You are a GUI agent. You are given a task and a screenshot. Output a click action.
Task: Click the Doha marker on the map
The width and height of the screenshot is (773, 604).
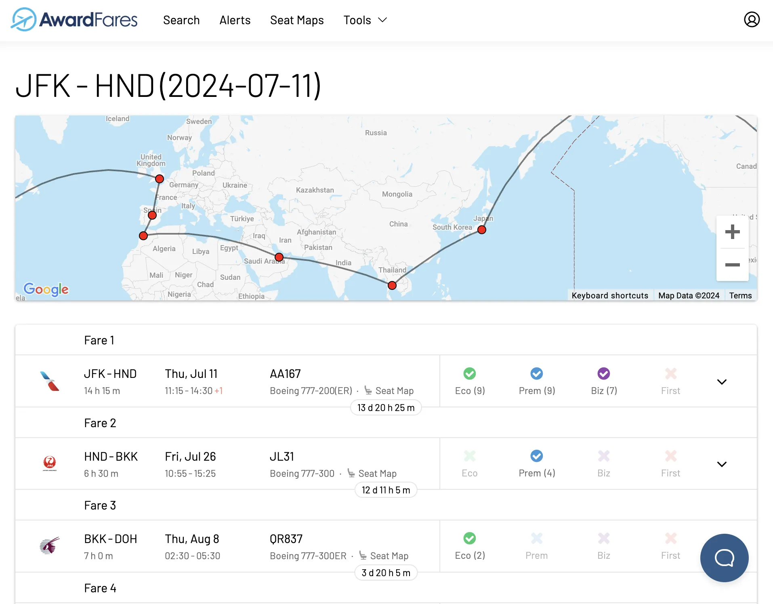(x=279, y=257)
